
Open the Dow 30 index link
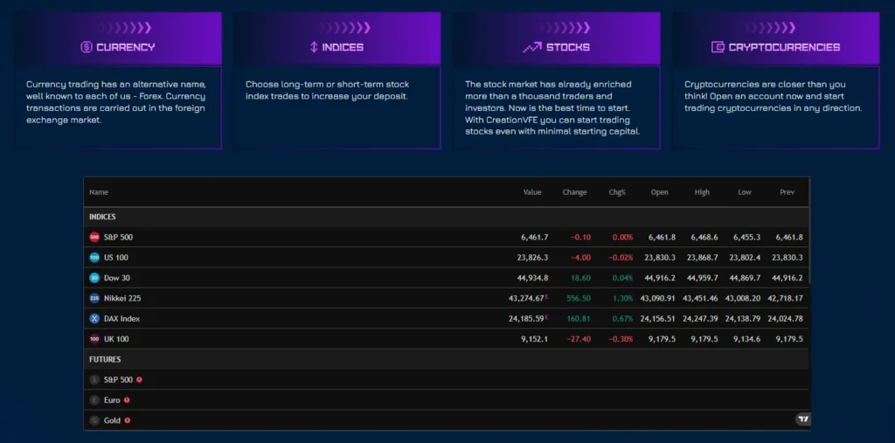click(x=116, y=278)
